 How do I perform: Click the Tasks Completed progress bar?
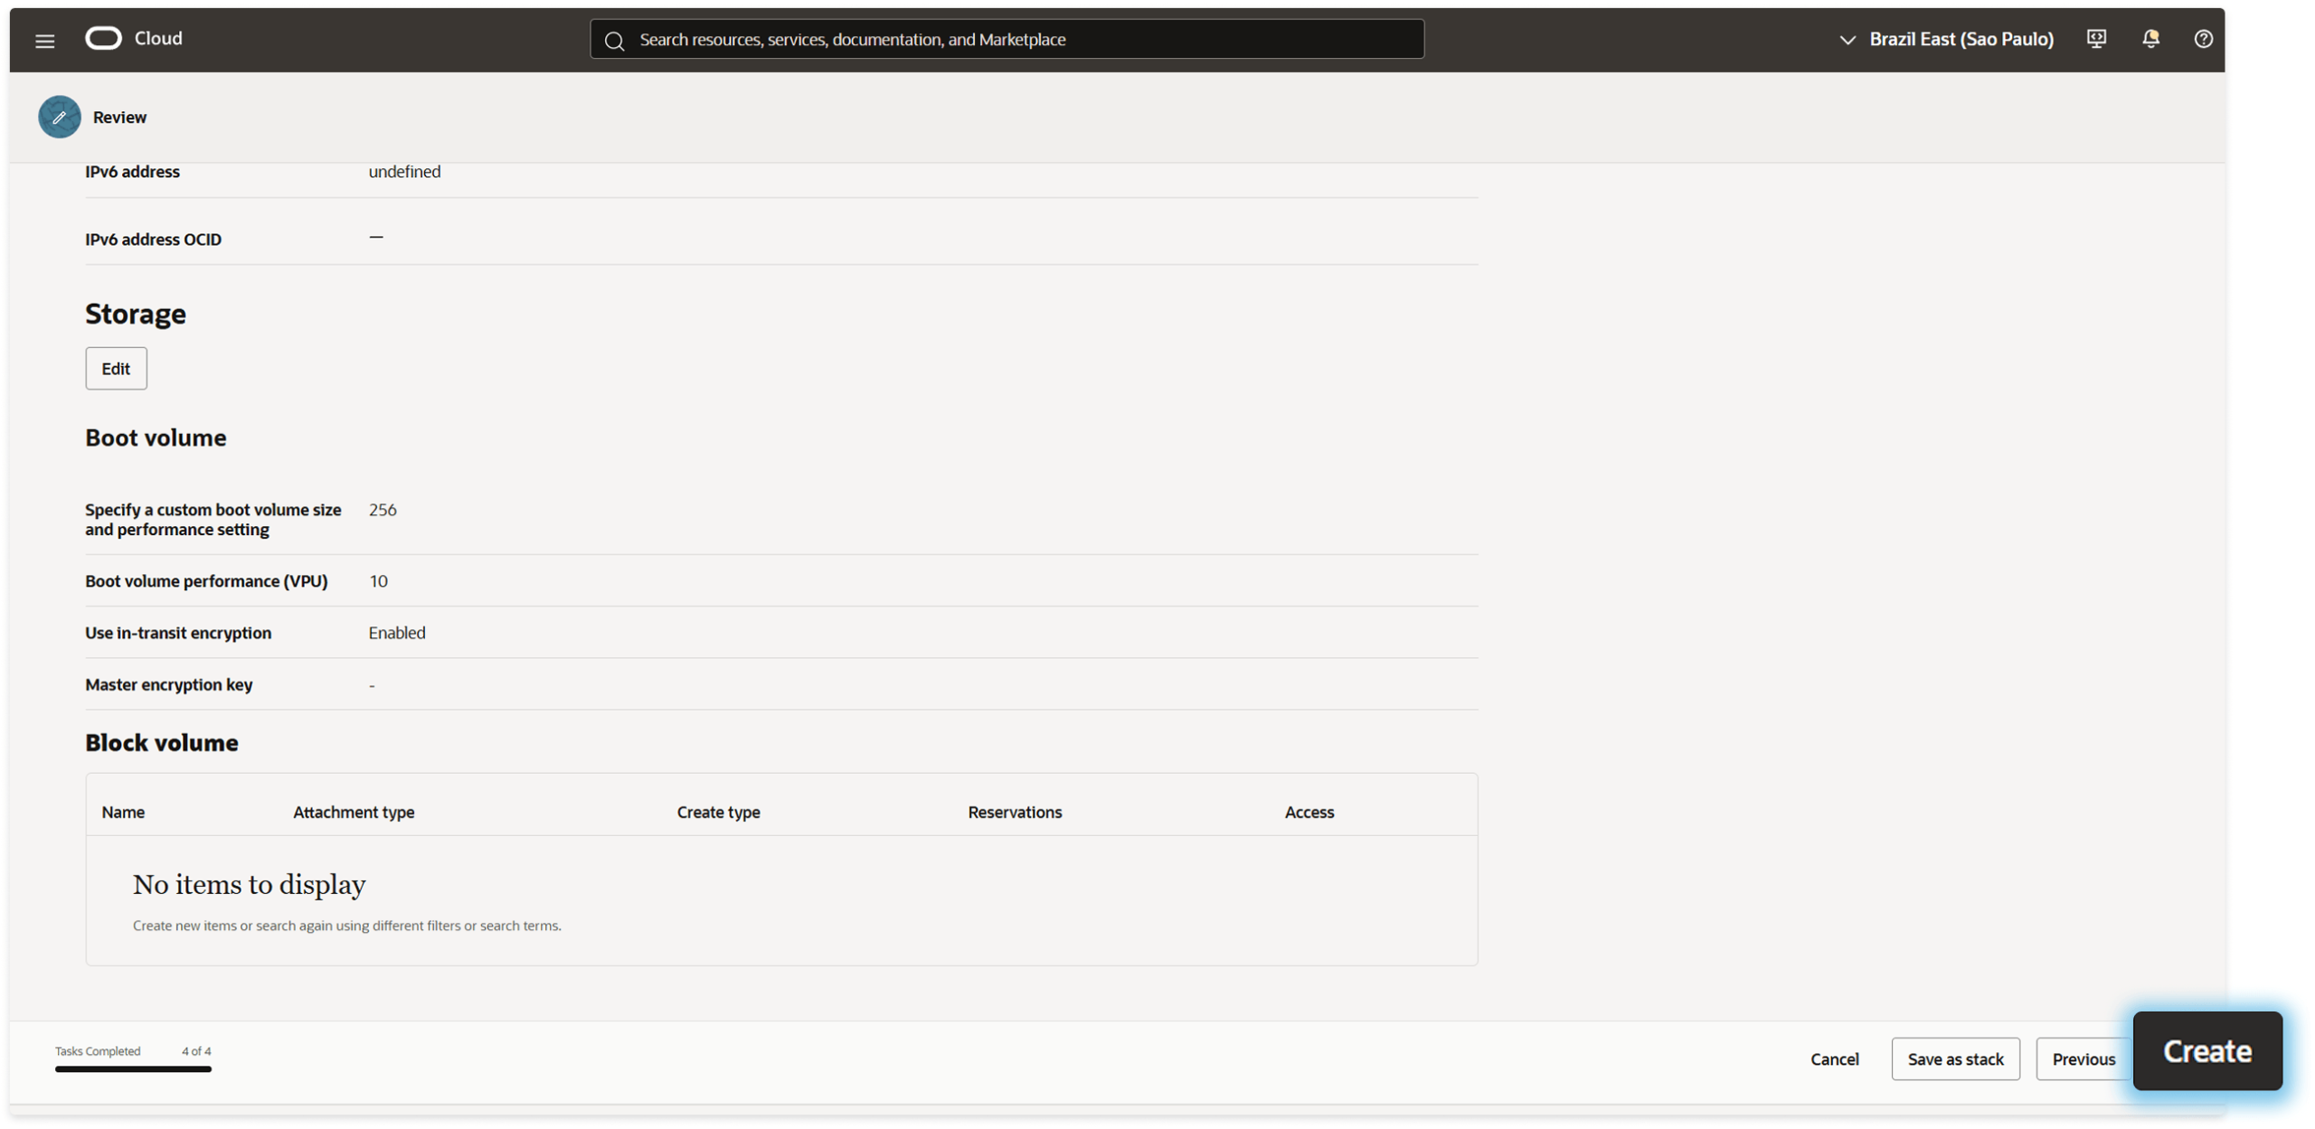coord(133,1069)
